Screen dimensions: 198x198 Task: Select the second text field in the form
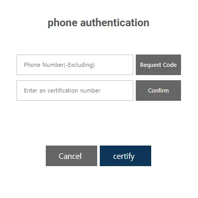point(75,91)
